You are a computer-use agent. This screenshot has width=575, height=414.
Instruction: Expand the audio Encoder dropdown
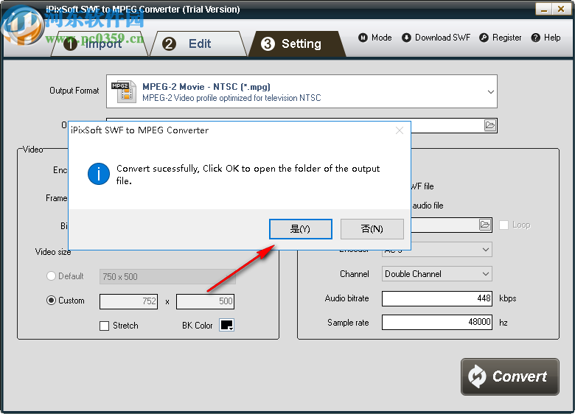486,250
